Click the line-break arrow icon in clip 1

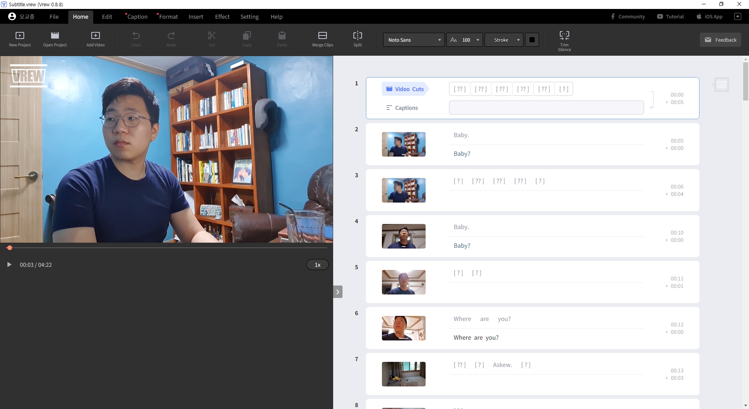[x=652, y=101]
